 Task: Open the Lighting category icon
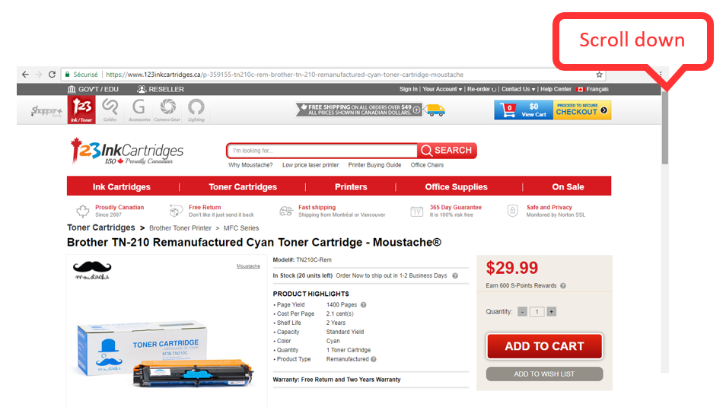(x=196, y=110)
